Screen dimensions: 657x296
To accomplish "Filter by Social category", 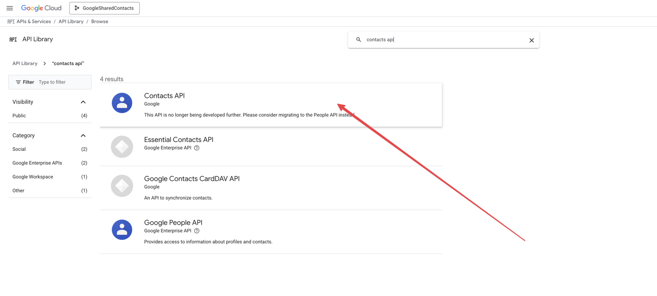I will (50, 149).
